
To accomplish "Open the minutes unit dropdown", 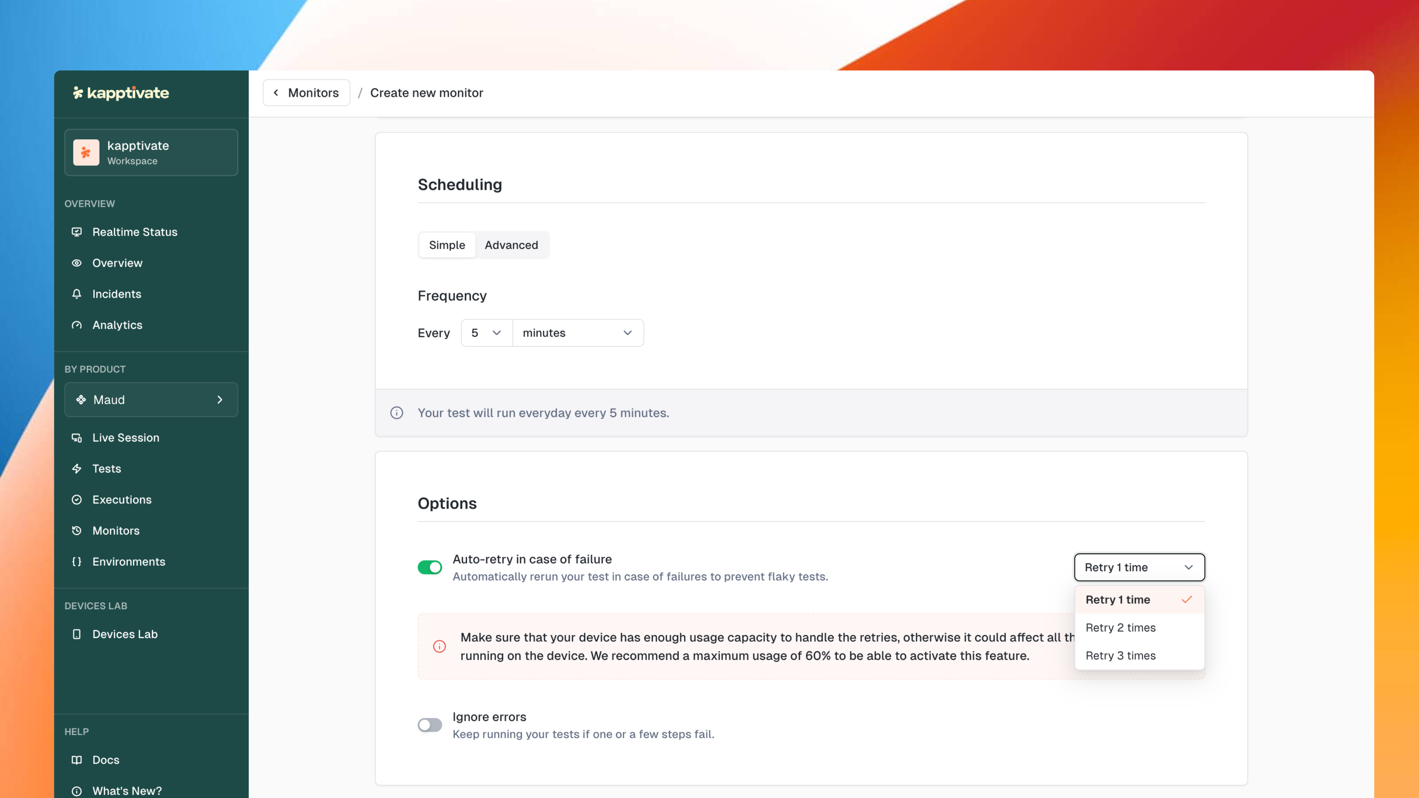I will click(x=577, y=332).
